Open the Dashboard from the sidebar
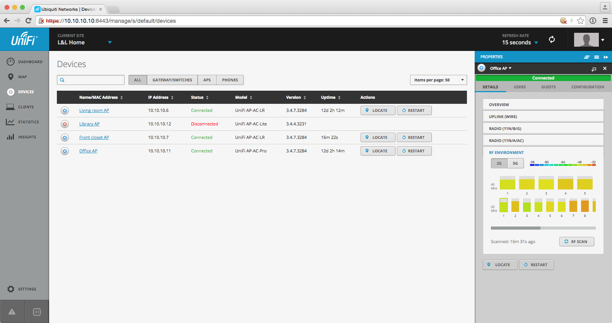The width and height of the screenshot is (612, 323). (x=25, y=62)
